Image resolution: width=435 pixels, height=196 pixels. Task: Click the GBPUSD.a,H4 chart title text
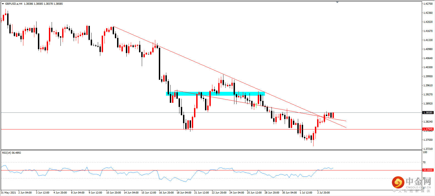coord(14,4)
